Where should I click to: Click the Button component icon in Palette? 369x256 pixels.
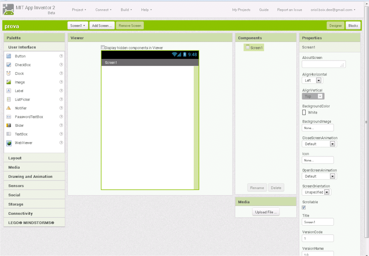pos(9,56)
